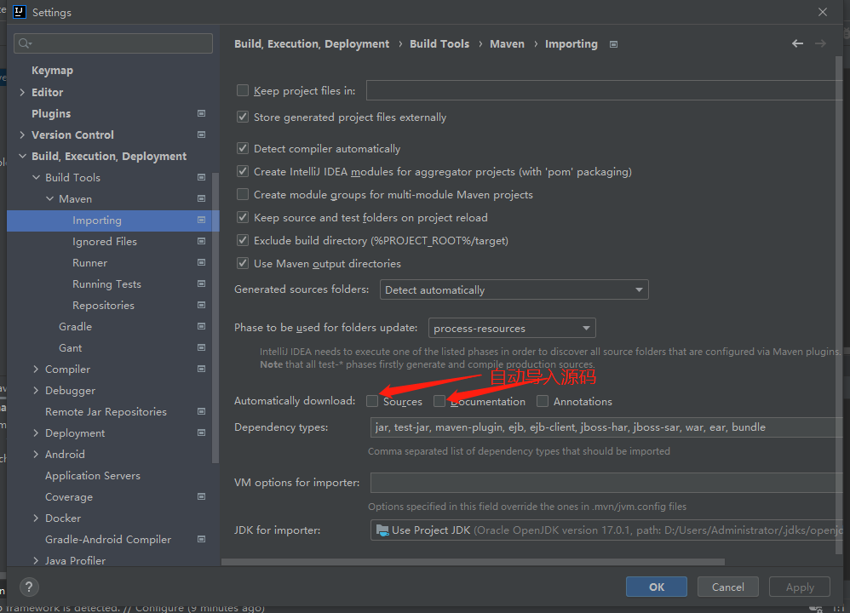Click the back navigation arrow
This screenshot has width=850, height=613.
(797, 43)
